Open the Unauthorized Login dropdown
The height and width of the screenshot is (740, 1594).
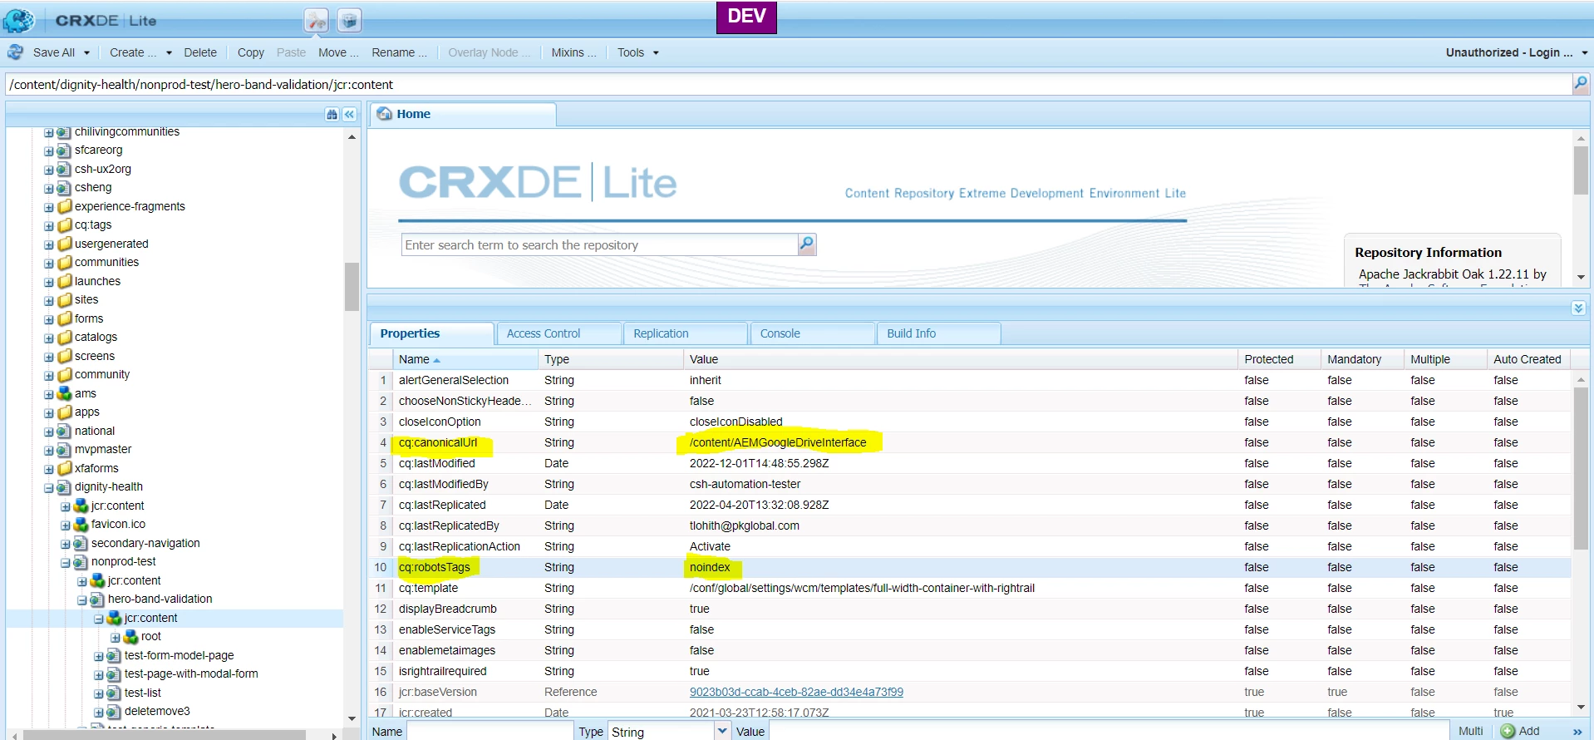click(1516, 52)
